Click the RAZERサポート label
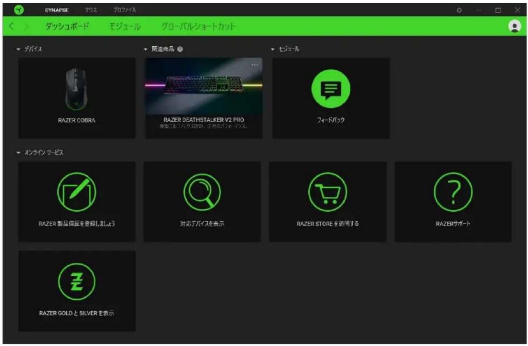This screenshot has height=346, width=528. [x=453, y=224]
